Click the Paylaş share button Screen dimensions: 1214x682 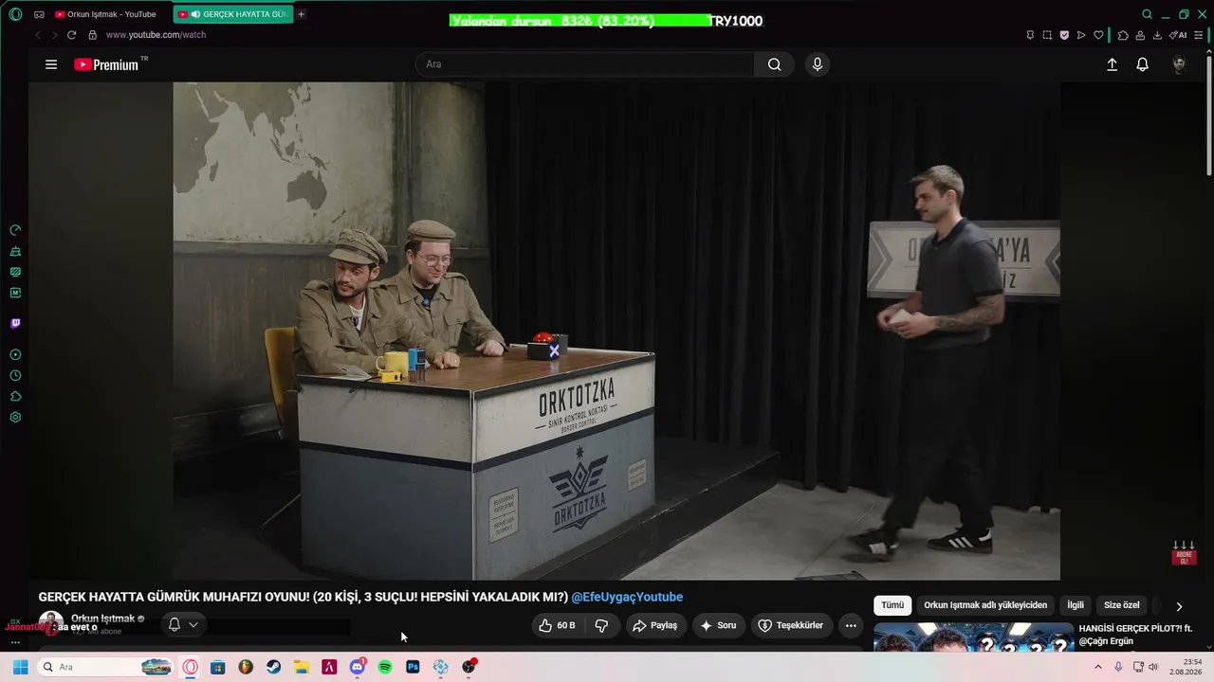pyautogui.click(x=654, y=625)
